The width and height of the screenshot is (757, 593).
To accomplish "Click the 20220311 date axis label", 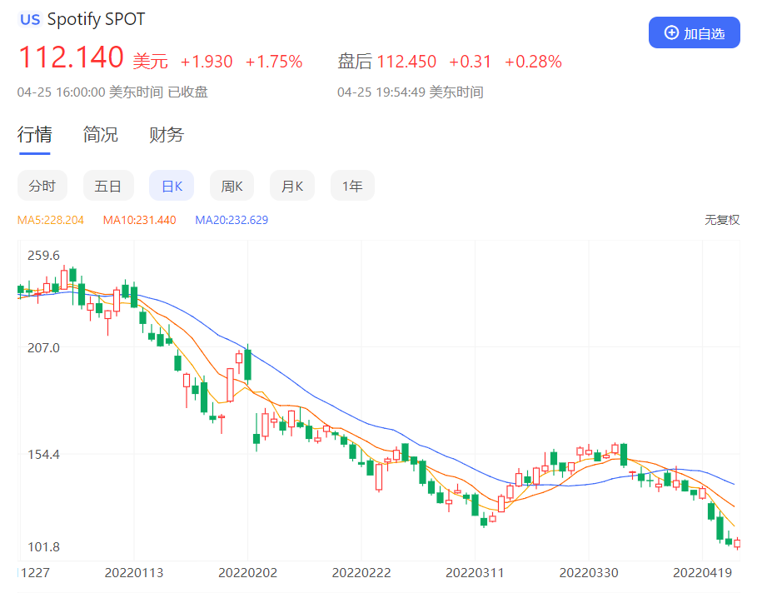I will (x=475, y=573).
